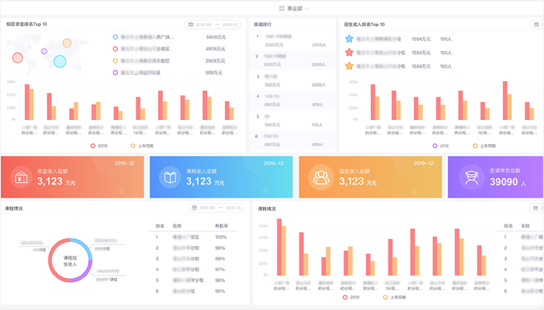Click the wallet icon on 资金收入总额 card
Screen dimensions: 544x310
click(x=21, y=177)
